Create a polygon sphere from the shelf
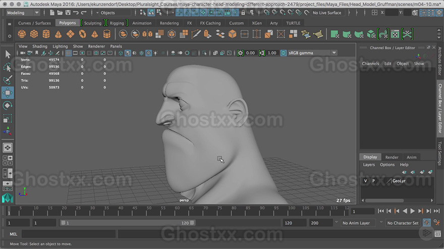The image size is (444, 249). [x=22, y=34]
